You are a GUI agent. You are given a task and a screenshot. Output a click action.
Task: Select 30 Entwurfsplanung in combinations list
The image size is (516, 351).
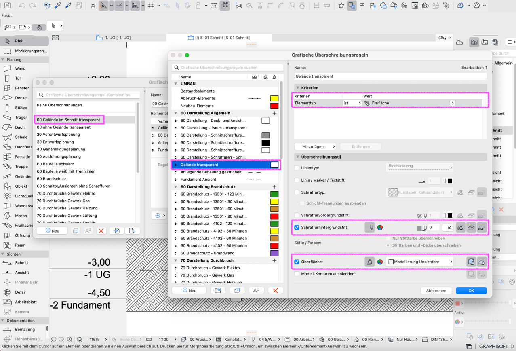(x=85, y=142)
